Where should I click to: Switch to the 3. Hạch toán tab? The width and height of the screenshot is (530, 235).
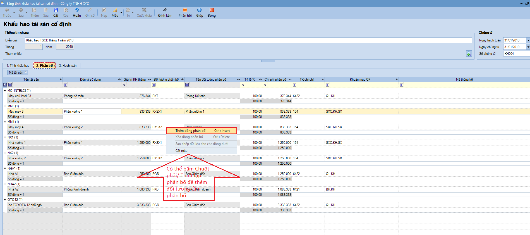[68, 66]
